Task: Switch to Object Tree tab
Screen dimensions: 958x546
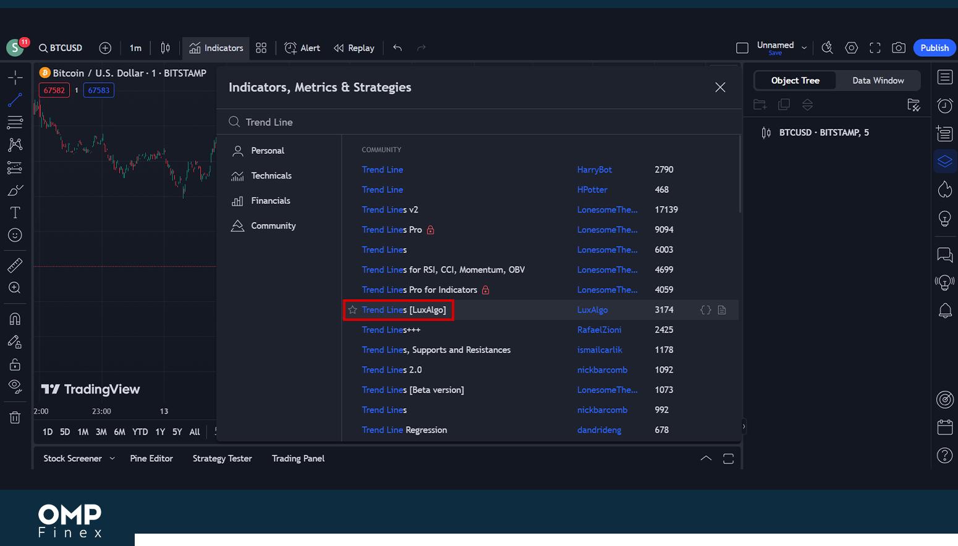Action: [795, 80]
